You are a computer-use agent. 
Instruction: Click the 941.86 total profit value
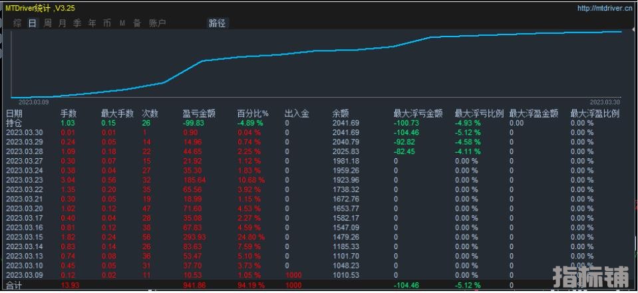coord(194,285)
